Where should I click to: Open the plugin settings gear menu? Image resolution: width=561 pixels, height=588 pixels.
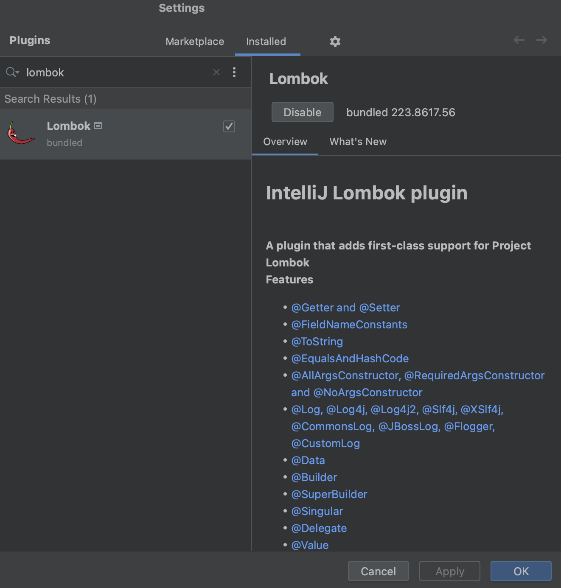click(335, 41)
